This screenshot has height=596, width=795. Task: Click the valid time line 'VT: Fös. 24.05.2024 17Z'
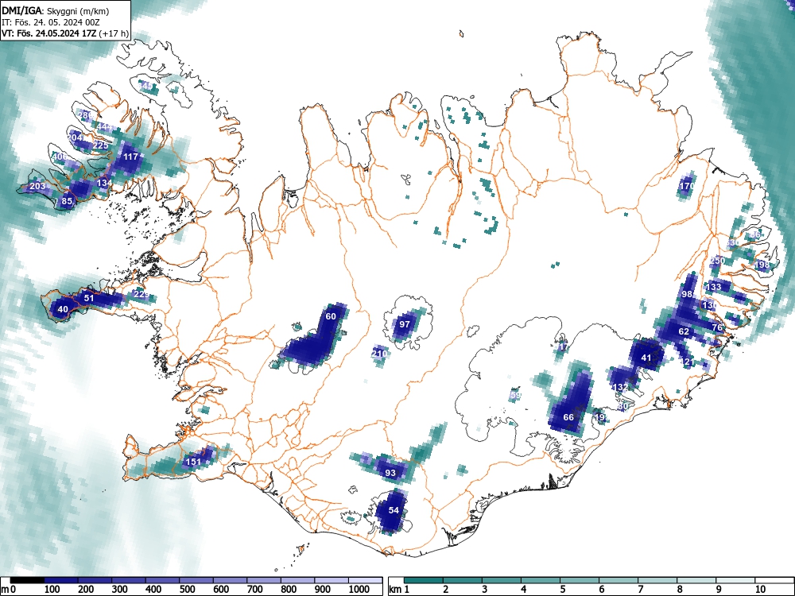click(48, 34)
